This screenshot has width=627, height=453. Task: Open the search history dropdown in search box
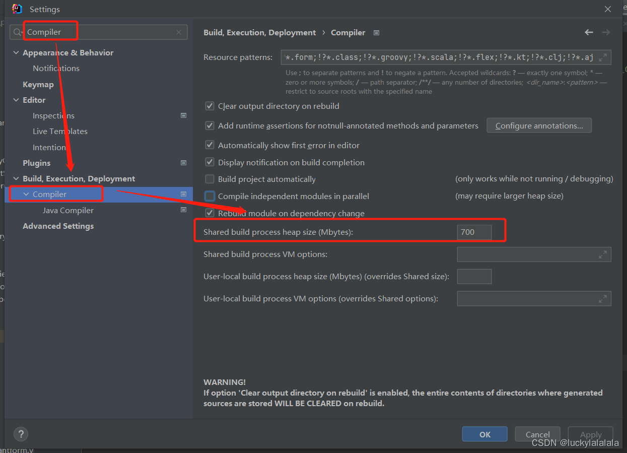23,33
